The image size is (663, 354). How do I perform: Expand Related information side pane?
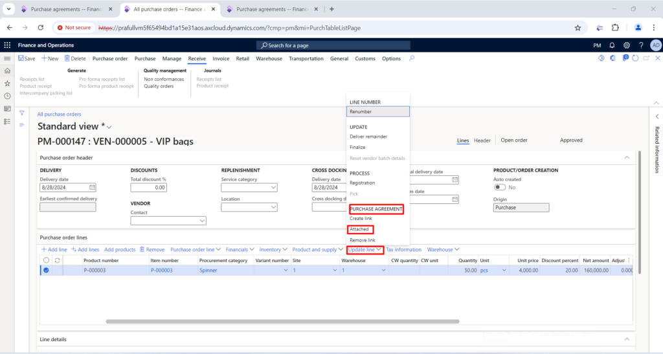click(x=657, y=116)
